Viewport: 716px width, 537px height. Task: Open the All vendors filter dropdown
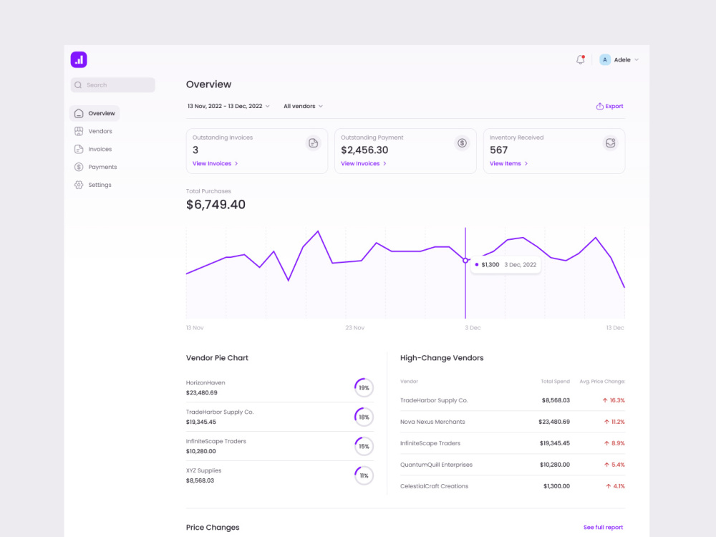coord(303,106)
